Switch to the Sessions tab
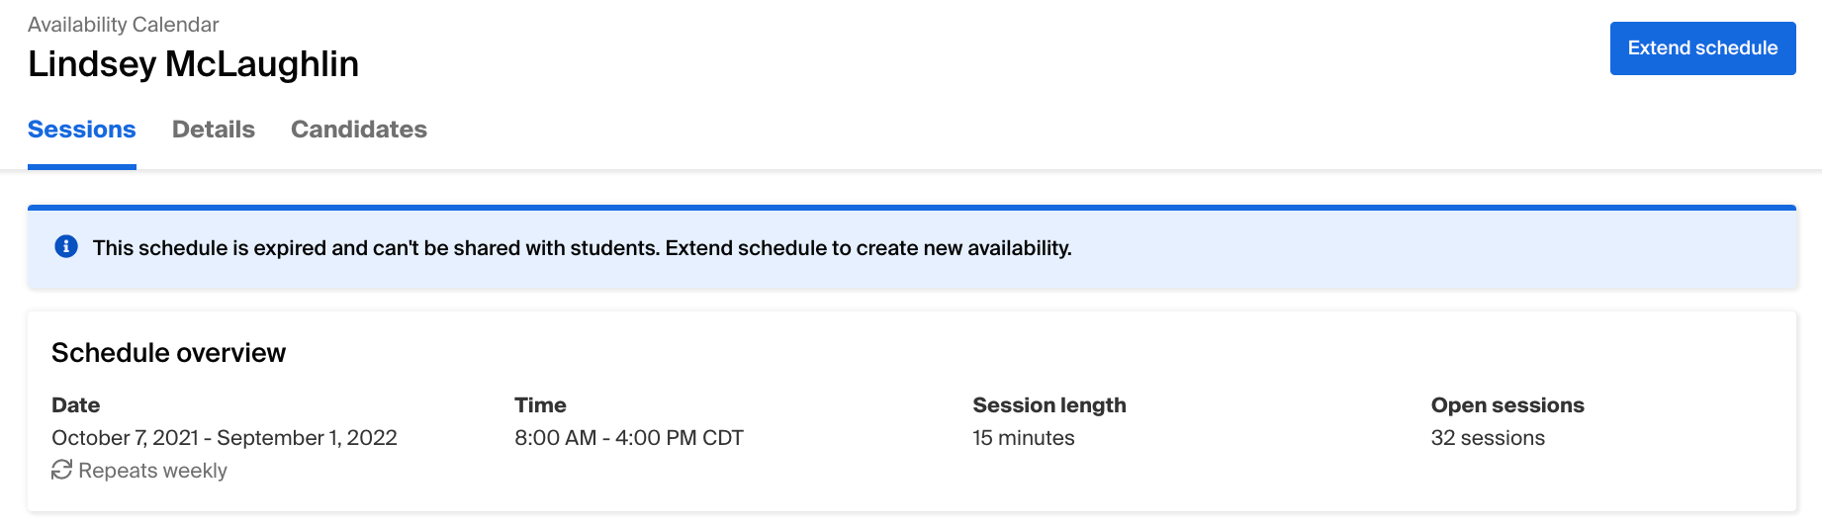This screenshot has width=1822, height=530. [x=82, y=130]
